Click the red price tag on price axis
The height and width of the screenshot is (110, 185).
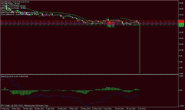(181, 21)
